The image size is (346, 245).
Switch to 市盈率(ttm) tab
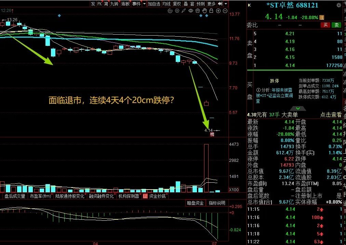[41, 196]
